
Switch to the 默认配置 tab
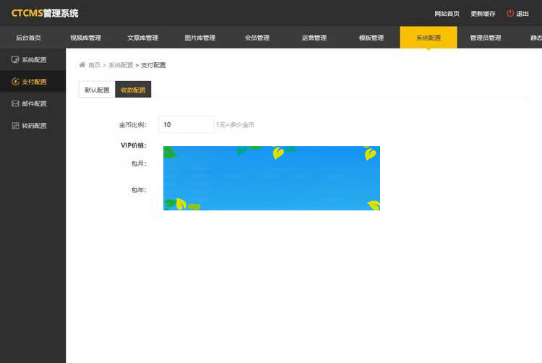[97, 90]
